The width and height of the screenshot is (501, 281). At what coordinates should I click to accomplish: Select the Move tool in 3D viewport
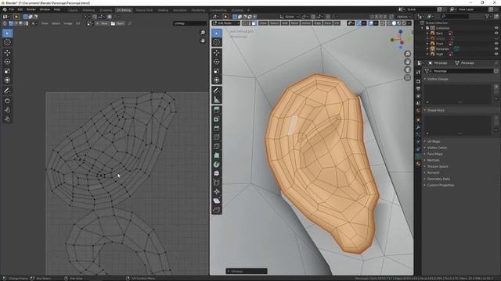[x=217, y=53]
